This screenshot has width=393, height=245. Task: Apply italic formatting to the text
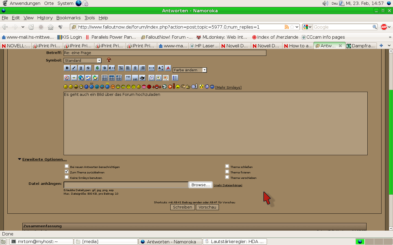coord(74,68)
